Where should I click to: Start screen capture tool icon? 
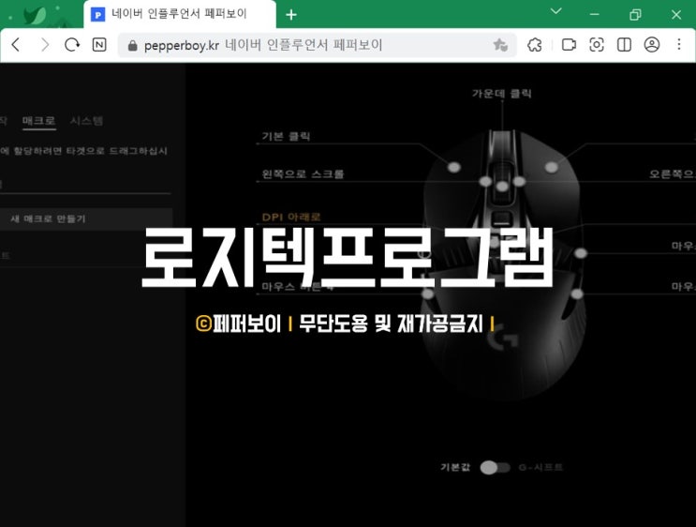pos(596,44)
